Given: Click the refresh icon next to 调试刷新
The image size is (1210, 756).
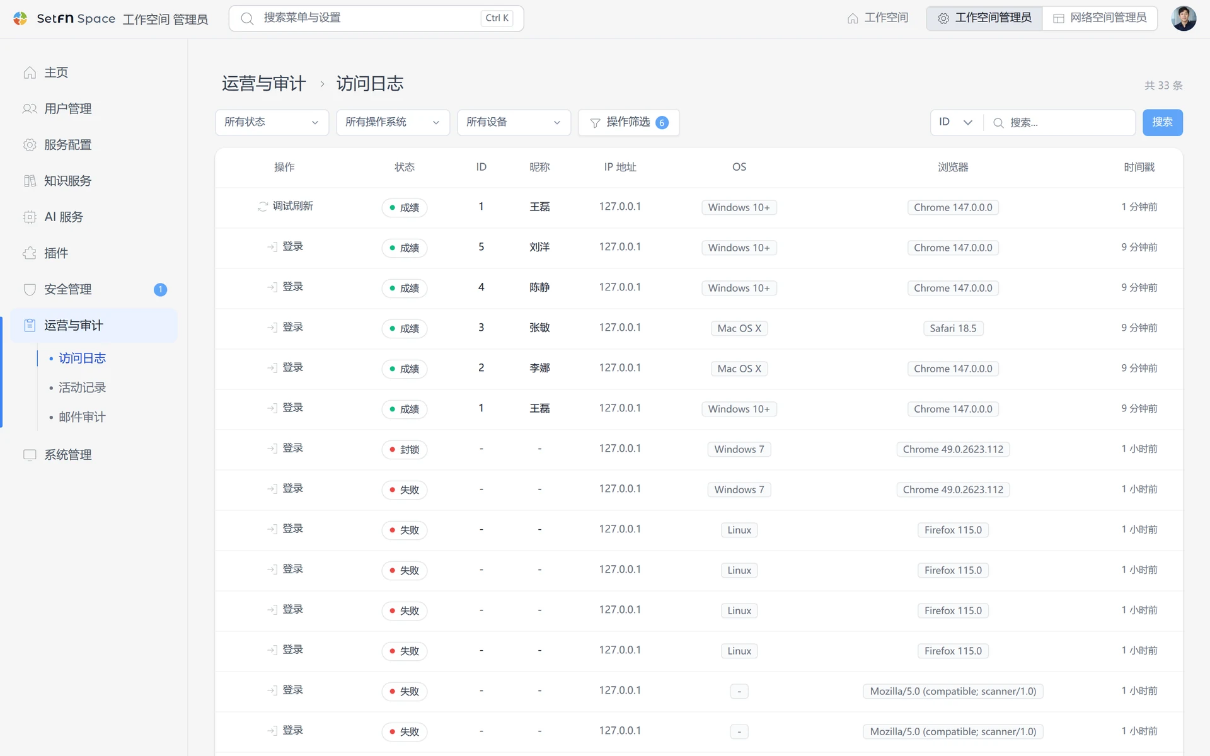Looking at the screenshot, I should 263,207.
